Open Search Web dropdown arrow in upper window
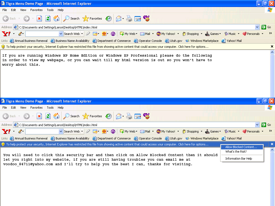This screenshot has width=275, height=206. point(82,34)
